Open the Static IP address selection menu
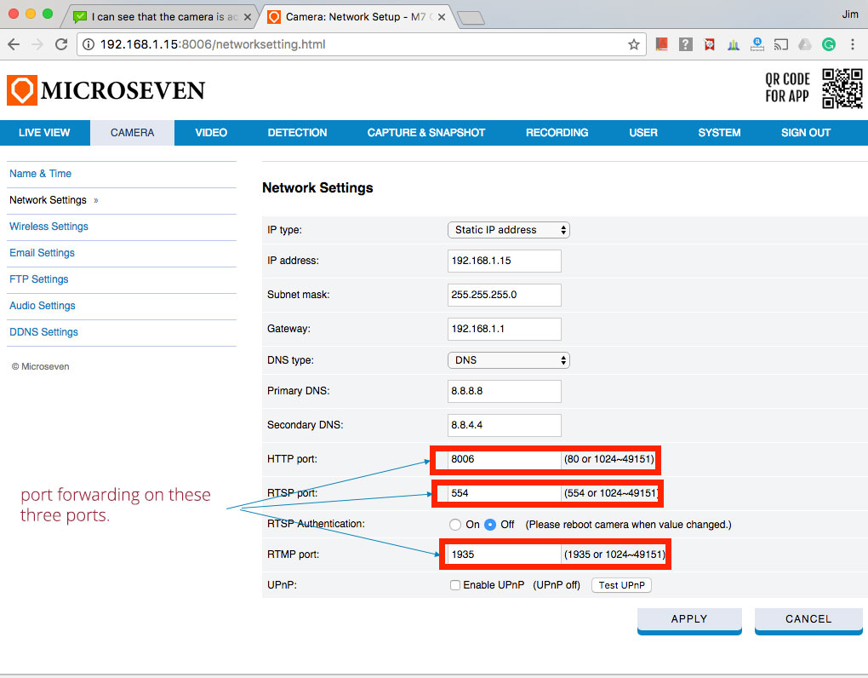The width and height of the screenshot is (868, 678). pos(508,229)
